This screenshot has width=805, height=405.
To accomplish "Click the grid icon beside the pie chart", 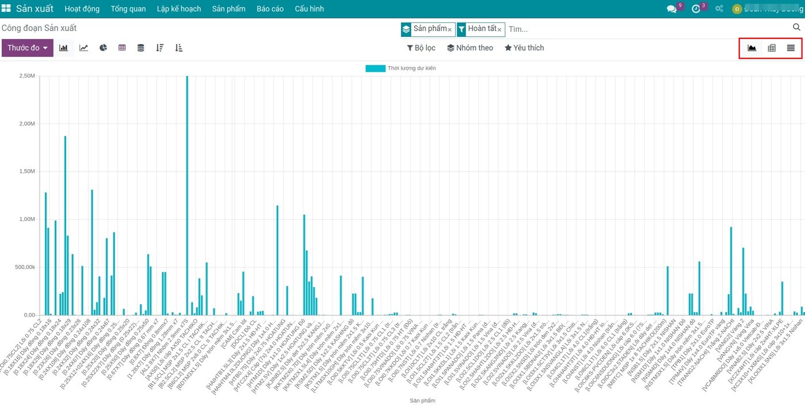I will pos(122,48).
